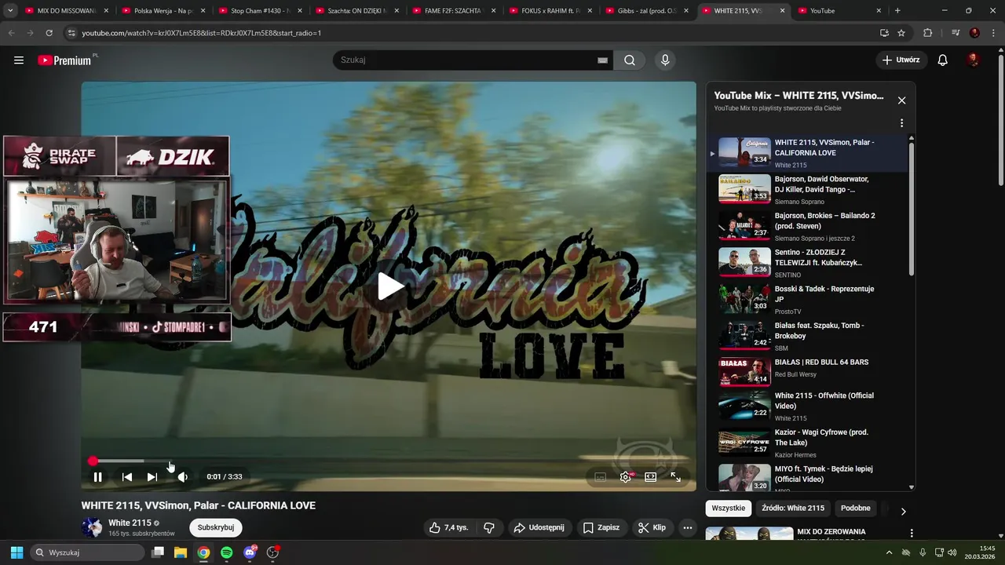Select the currently playing CALIFORNIA LOVE playlist item
Screen dimensions: 1005x565
[x=809, y=153]
